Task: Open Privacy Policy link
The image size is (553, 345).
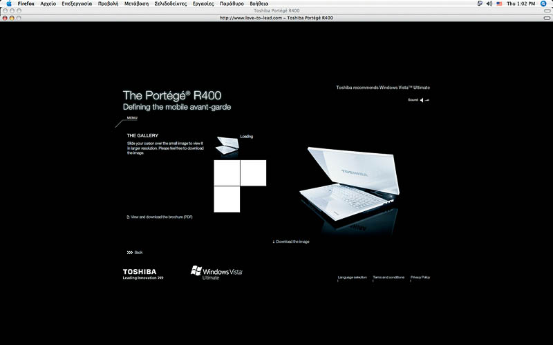Action: (420, 277)
